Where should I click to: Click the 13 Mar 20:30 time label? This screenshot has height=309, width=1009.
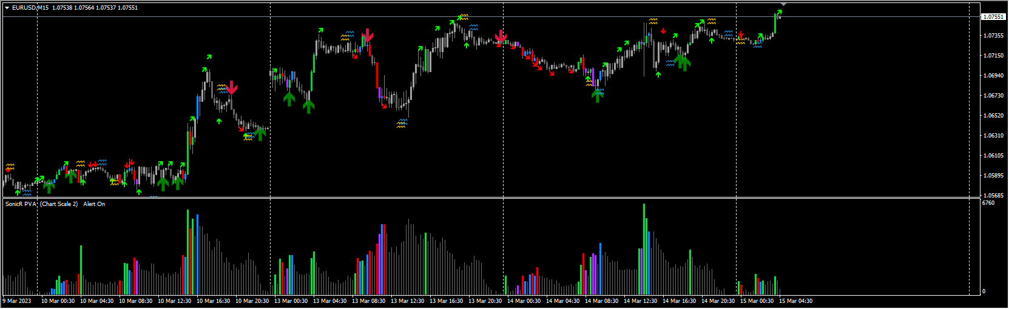coord(485,301)
